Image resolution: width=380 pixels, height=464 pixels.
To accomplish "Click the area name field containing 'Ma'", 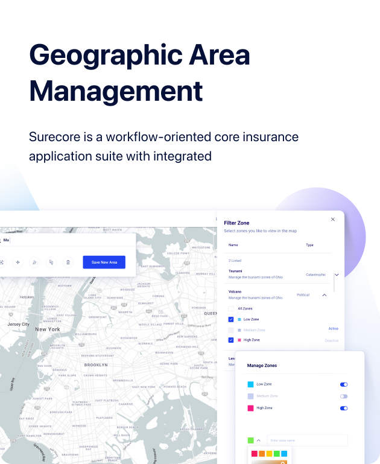I will (66, 240).
